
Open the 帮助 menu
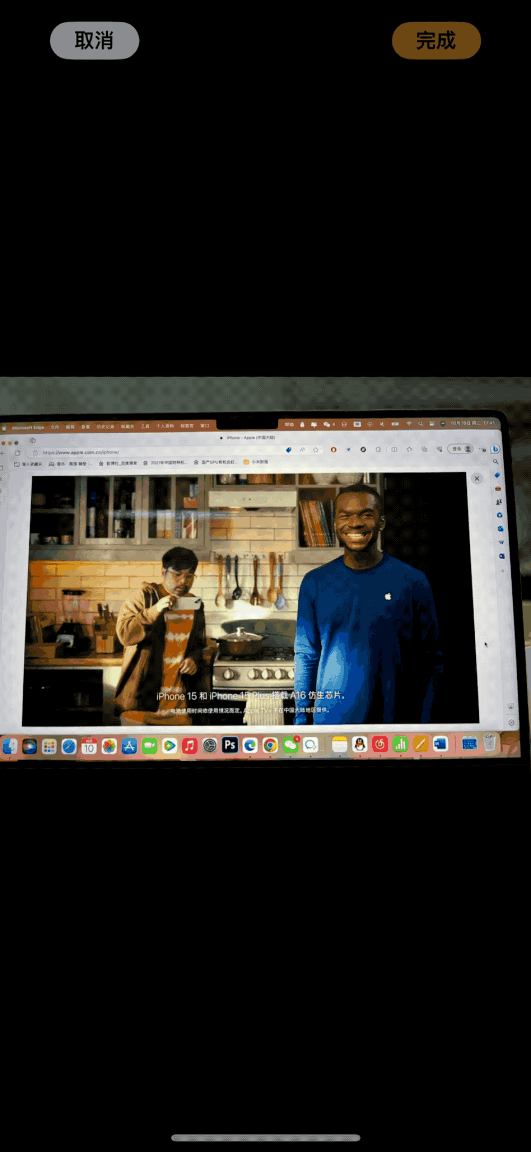(289, 424)
